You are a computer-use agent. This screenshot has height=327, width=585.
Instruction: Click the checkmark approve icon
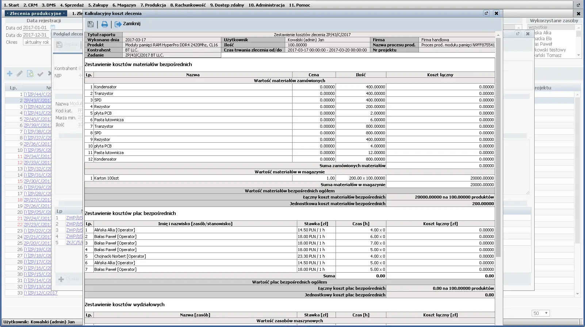[40, 74]
